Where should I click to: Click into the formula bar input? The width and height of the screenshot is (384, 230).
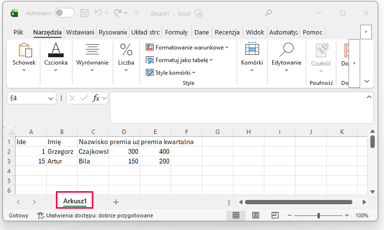pos(238,108)
